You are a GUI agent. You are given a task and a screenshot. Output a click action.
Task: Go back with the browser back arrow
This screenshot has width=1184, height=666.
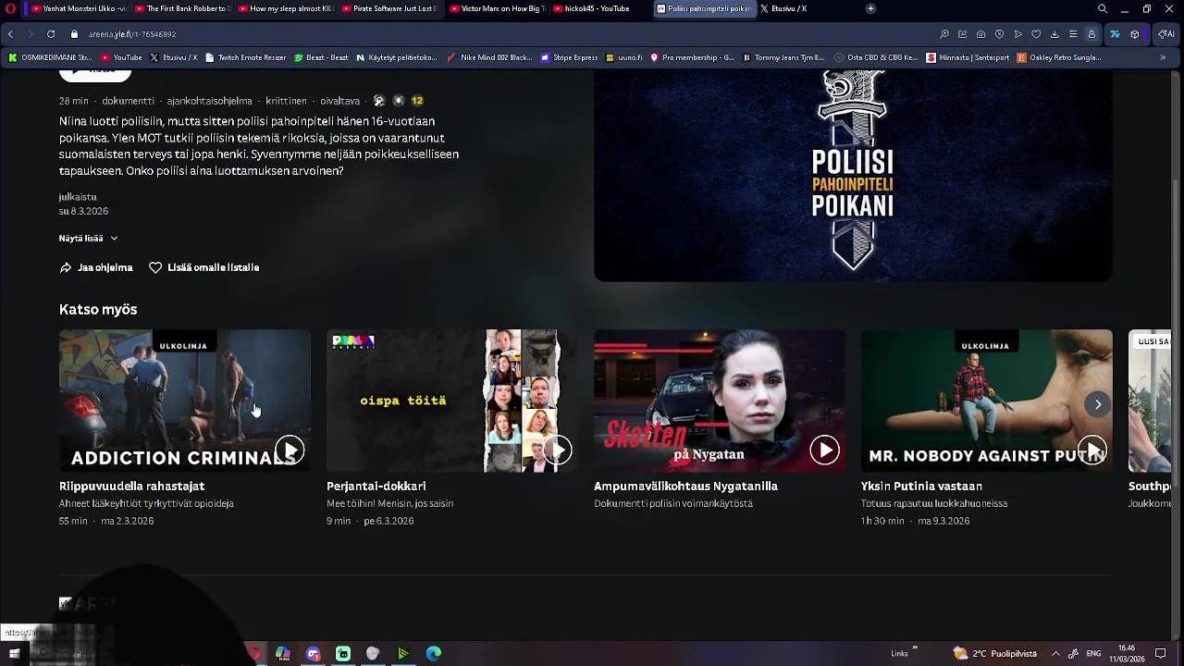click(x=10, y=34)
